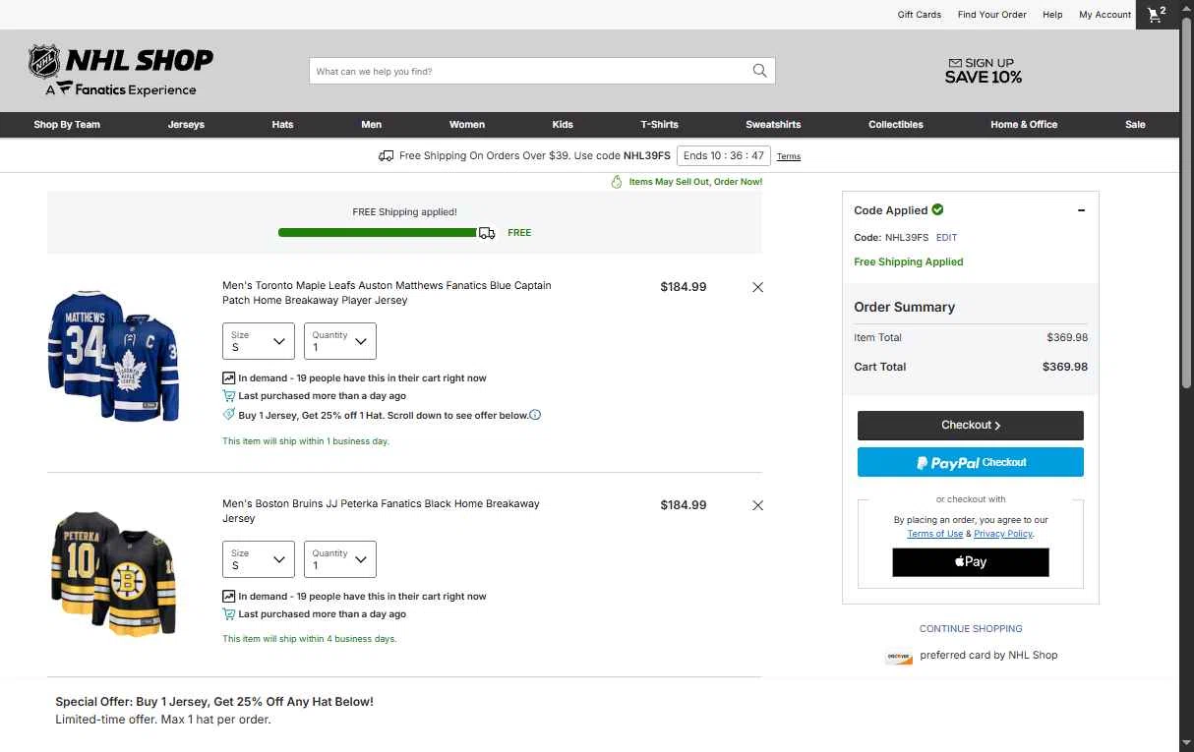Open My Account link
Image resolution: width=1194 pixels, height=752 pixels.
click(1105, 15)
